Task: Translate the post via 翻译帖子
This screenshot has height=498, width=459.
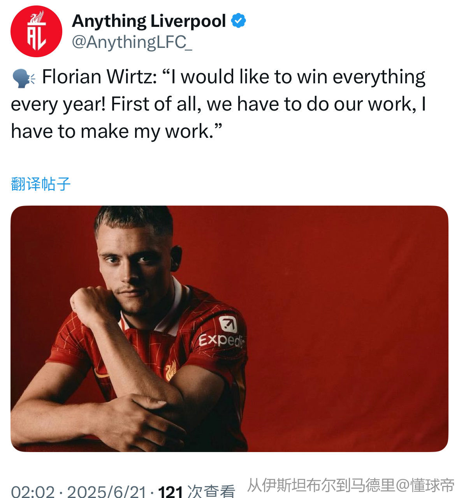Action: (x=40, y=183)
